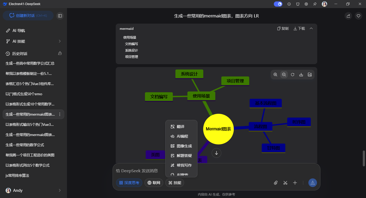Toggle the dark mode switch in title bar
366x198 pixels.
[x=278, y=4]
